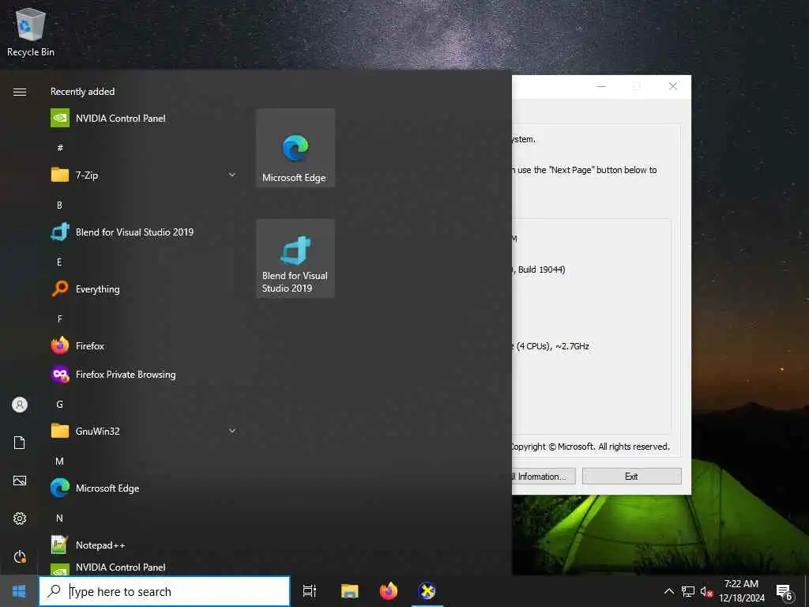Viewport: 809px width, 607px height.
Task: Open Documents from the Start sidebar
Action: point(20,443)
